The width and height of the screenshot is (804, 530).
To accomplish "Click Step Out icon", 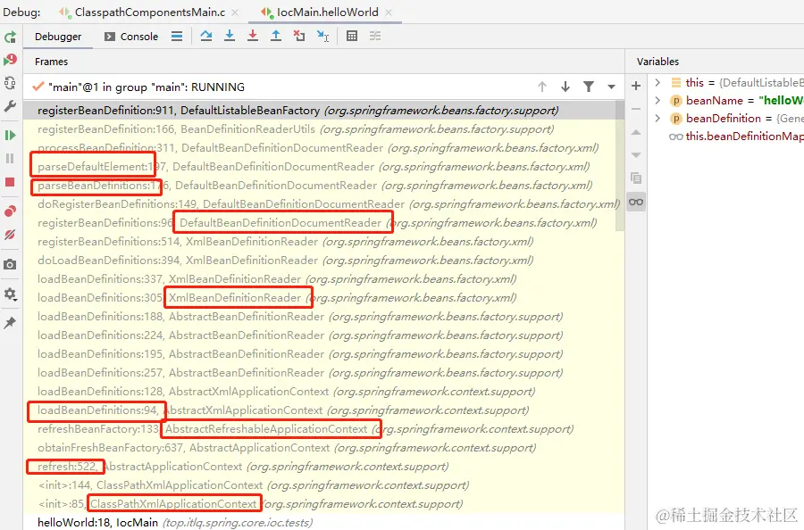I will [276, 36].
